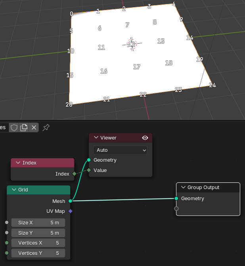Collapse the Group Output node
Viewport: 245px width, 266px height.
click(x=183, y=187)
